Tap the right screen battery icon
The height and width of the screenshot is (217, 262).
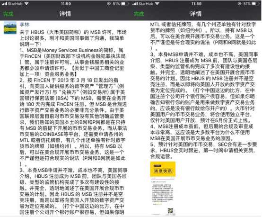(255, 3)
